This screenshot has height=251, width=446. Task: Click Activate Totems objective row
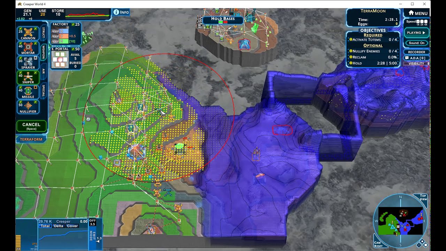pos(373,40)
